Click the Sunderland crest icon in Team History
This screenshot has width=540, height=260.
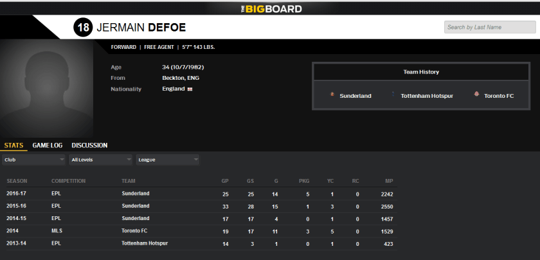point(332,94)
